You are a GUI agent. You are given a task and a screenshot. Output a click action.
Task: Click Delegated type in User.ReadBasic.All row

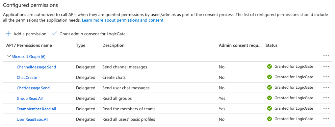[86, 119]
